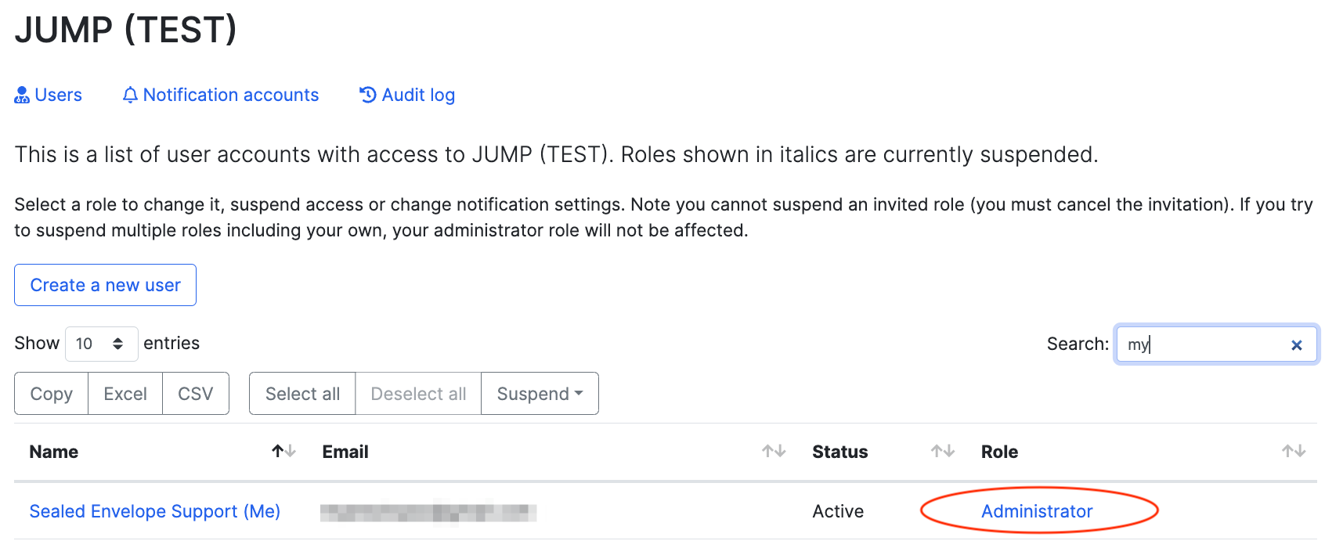This screenshot has width=1325, height=548.
Task: Click Create a new user button
Action: [x=105, y=285]
